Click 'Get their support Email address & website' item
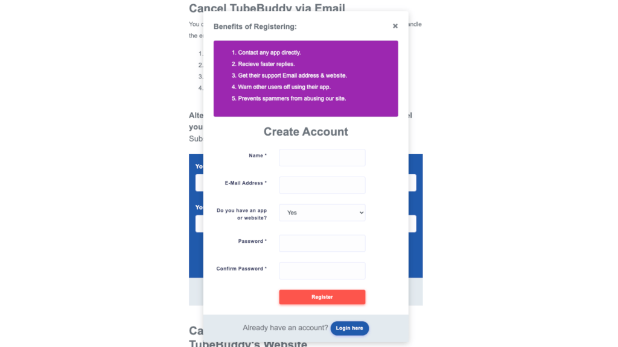Viewport: 618px width, 347px height. (293, 75)
